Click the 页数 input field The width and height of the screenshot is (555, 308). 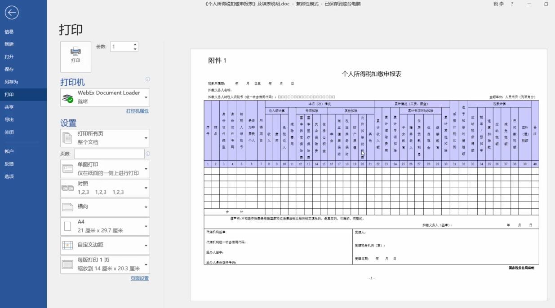click(x=109, y=154)
